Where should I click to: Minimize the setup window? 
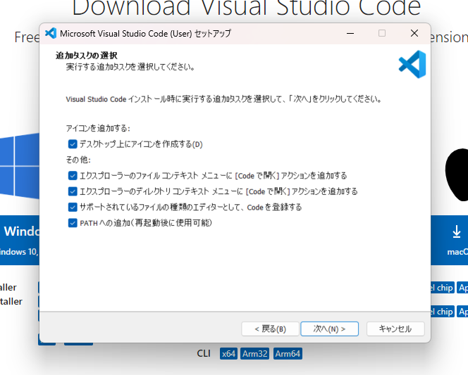coord(350,33)
